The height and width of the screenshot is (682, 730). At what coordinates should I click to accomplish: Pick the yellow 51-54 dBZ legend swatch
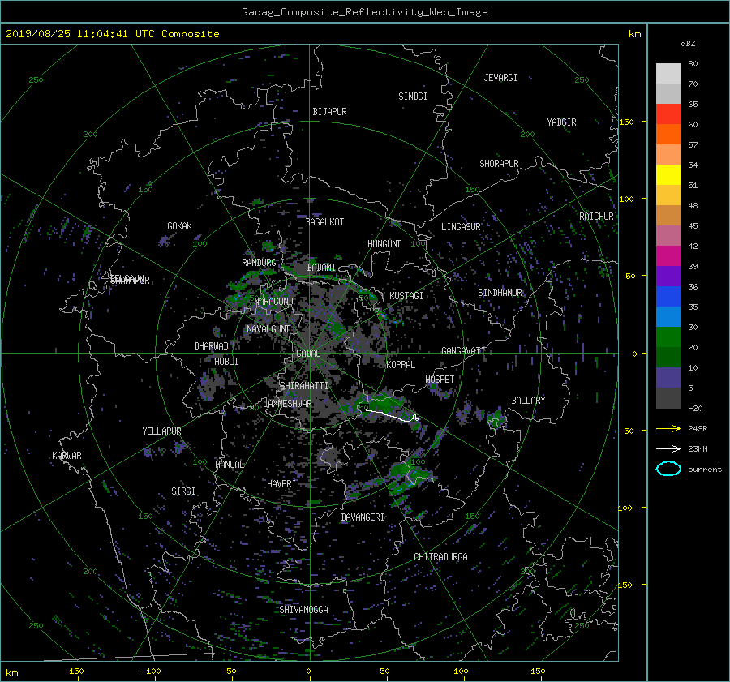(668, 175)
